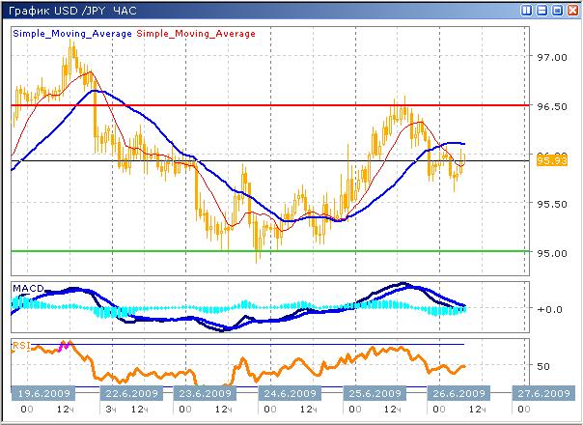Viewport: 583px width, 425px height.
Task: Select the RSI indicator label
Action: [20, 343]
